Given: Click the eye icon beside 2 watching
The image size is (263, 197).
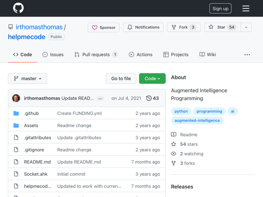Looking at the screenshot, I should [x=173, y=153].
